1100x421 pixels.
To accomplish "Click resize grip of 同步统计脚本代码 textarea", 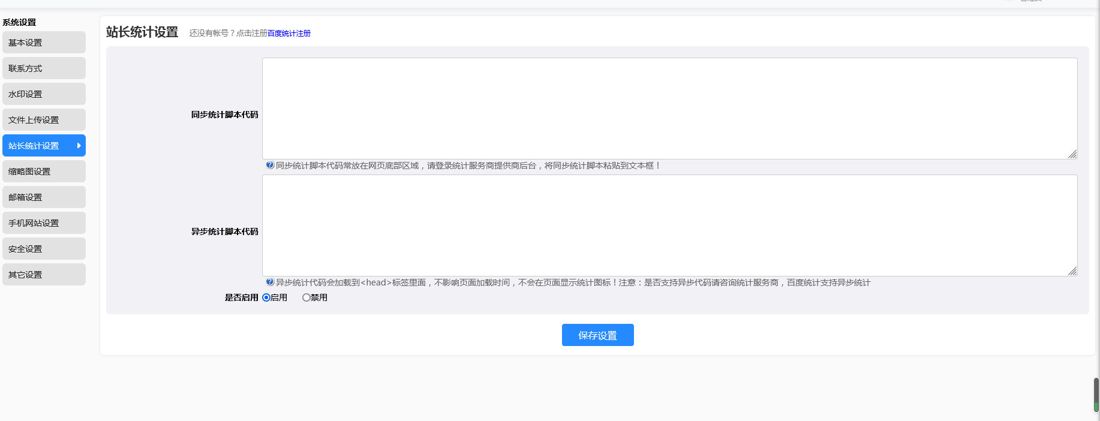I will click(1072, 154).
